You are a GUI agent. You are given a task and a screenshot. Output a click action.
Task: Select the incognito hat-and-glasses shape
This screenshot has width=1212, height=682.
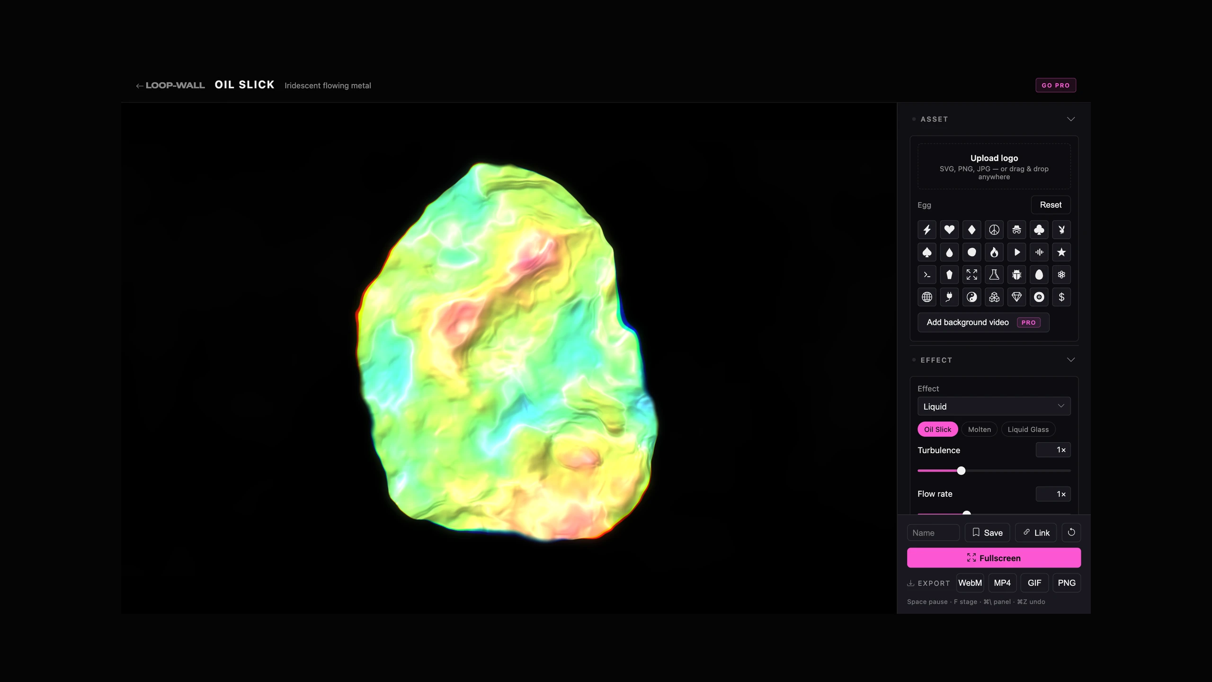coord(1016,230)
